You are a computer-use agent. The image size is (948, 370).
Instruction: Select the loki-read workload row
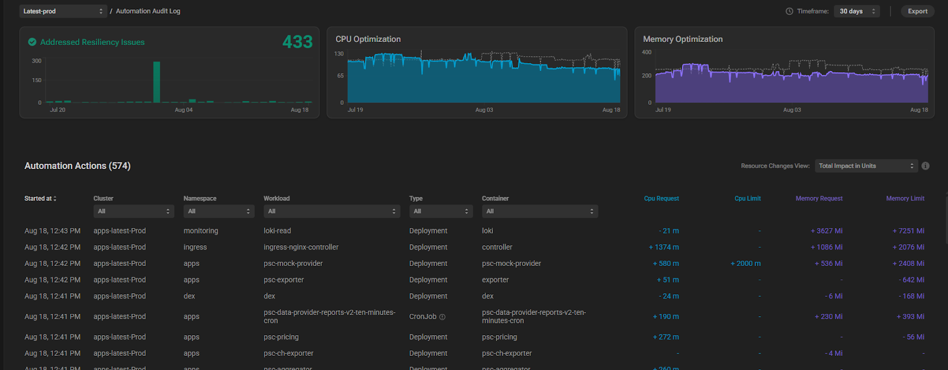(277, 231)
